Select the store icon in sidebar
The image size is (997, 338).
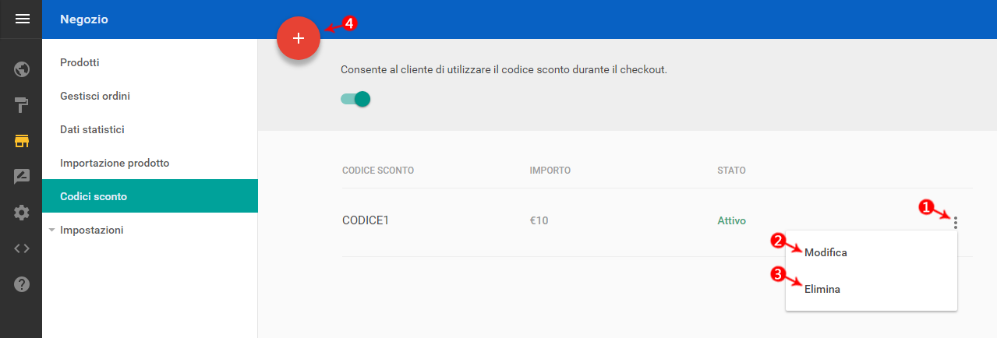click(x=22, y=141)
